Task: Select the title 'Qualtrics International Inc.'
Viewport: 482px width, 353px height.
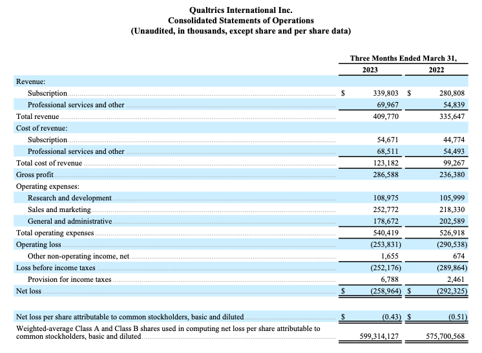Action: (241, 10)
